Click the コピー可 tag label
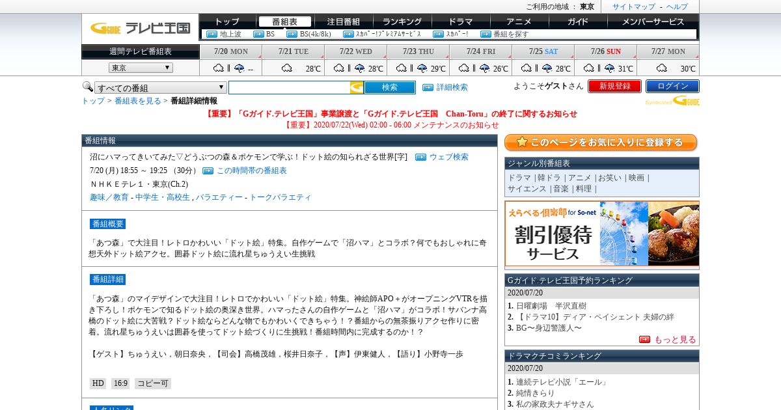781x410 pixels. pos(153,384)
